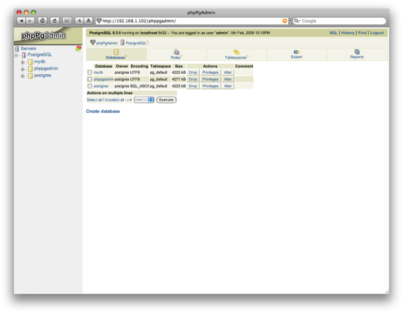This screenshot has width=403, height=313.
Task: Alter the phppgadmin database
Action: (x=228, y=79)
